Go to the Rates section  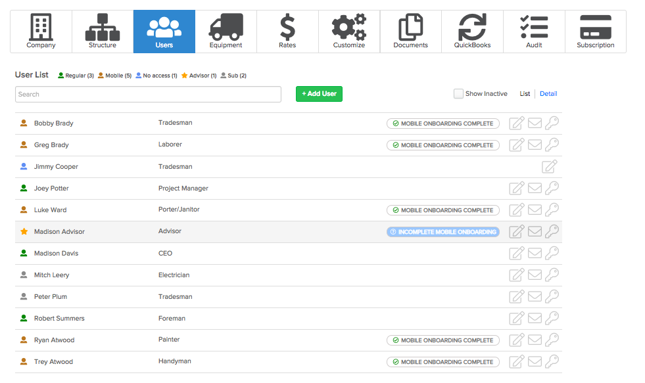click(287, 32)
